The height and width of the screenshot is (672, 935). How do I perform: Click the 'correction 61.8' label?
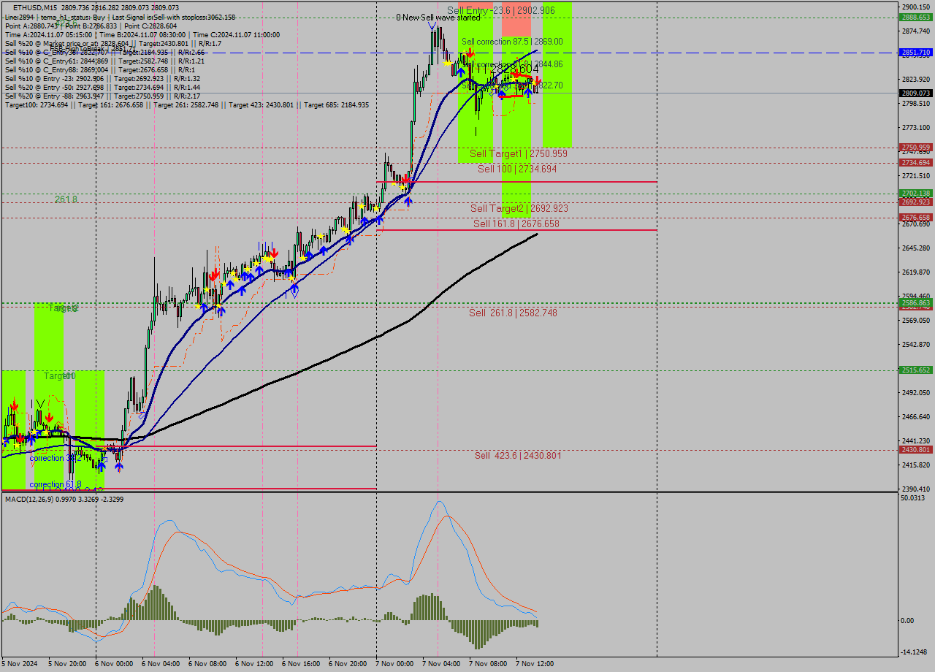coord(55,484)
